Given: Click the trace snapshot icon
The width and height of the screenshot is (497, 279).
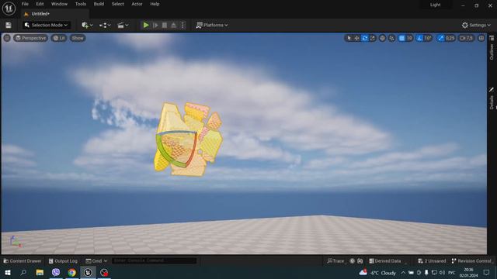Looking at the screenshot, I should point(360,261).
